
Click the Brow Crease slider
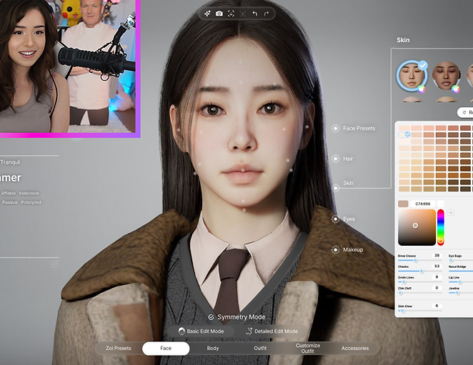tap(419, 260)
